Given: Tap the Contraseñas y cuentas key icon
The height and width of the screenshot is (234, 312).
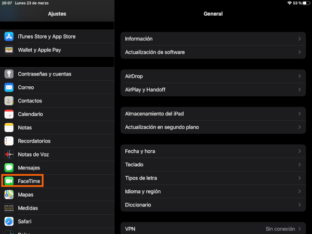Looking at the screenshot, I should 9,74.
